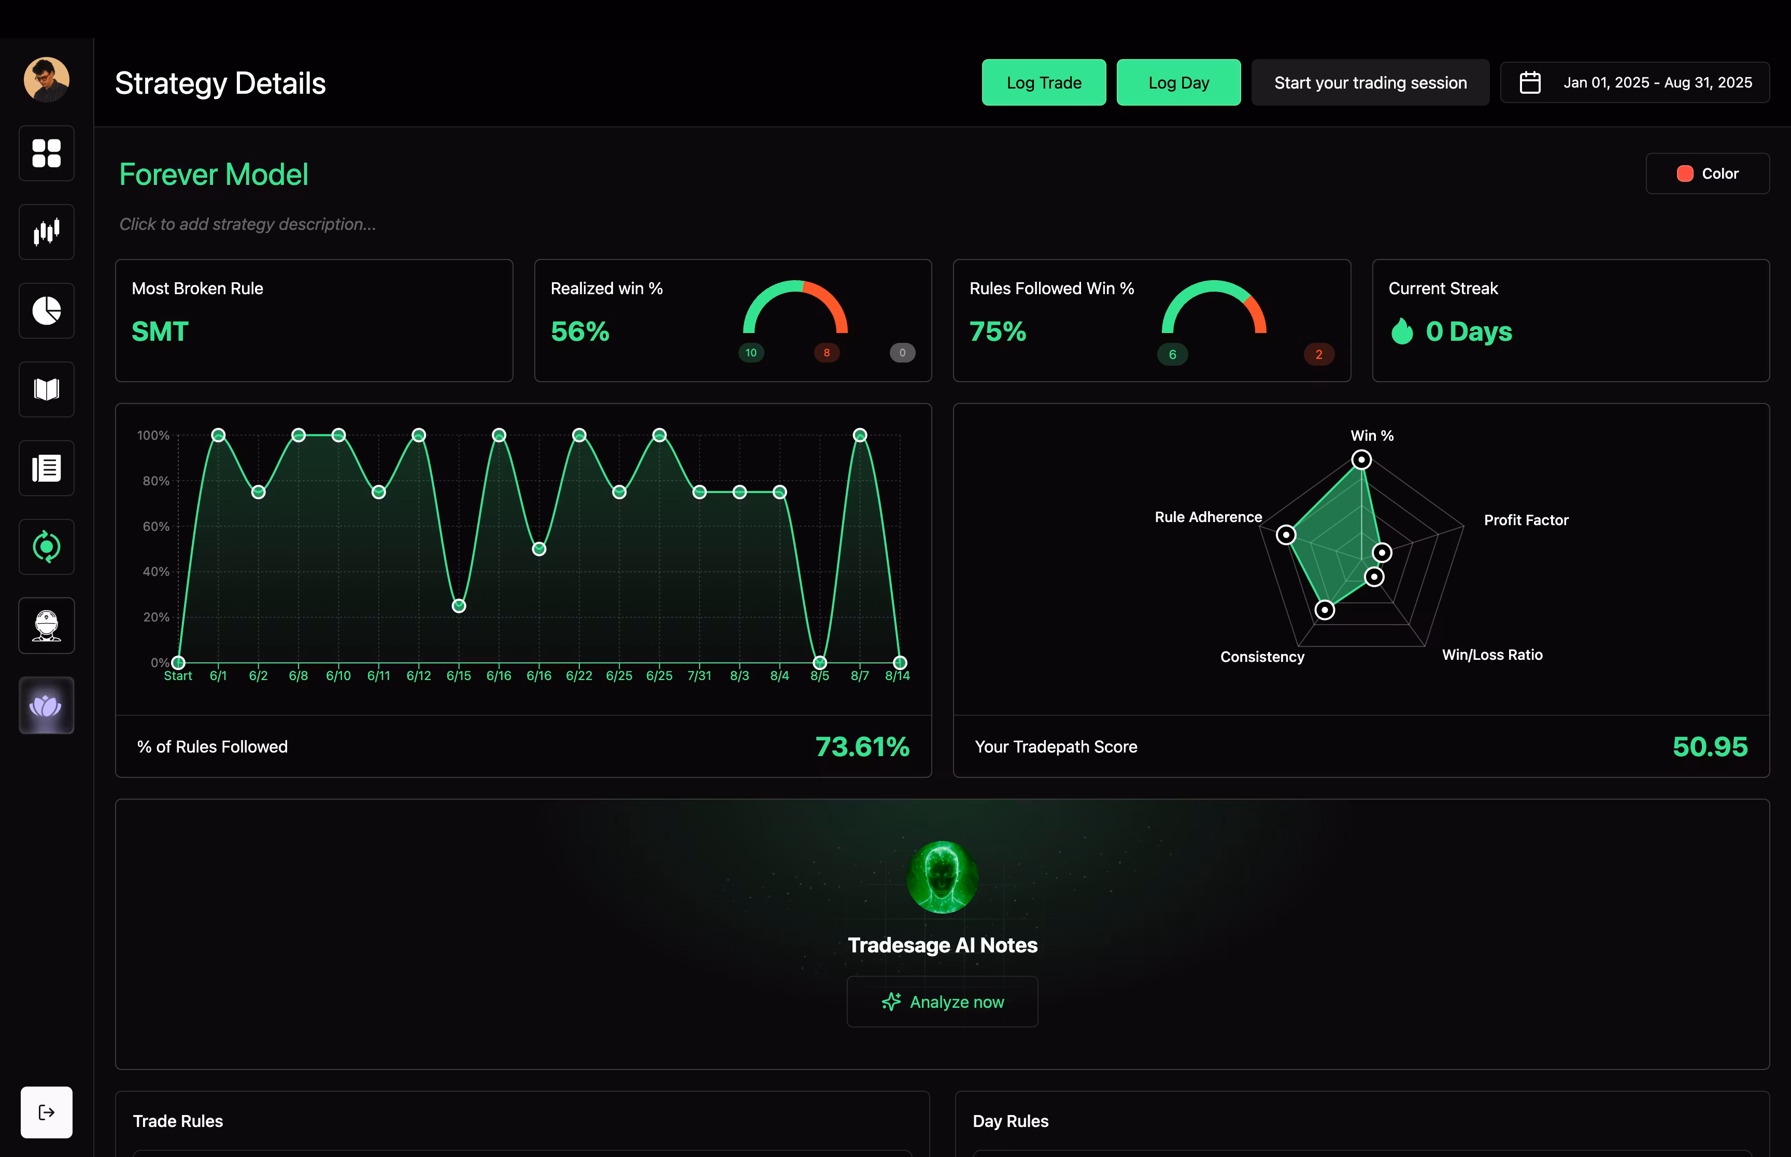
Task: Click to add strategy description field
Action: [x=247, y=224]
